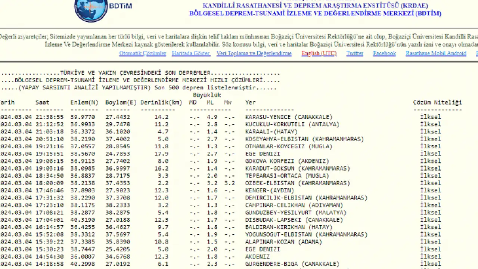Image resolution: width=478 pixels, height=269 pixels.
Task: Select OTMANLAR-KOYCEGIZ (MUGLA) location text
Action: tap(289, 146)
